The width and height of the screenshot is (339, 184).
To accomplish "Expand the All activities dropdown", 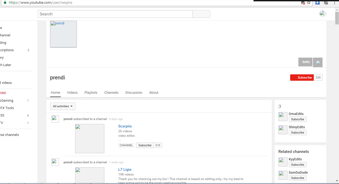I will 63,106.
